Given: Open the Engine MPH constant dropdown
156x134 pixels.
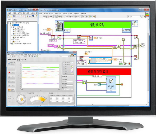Looking at the screenshot, I should [46, 50].
